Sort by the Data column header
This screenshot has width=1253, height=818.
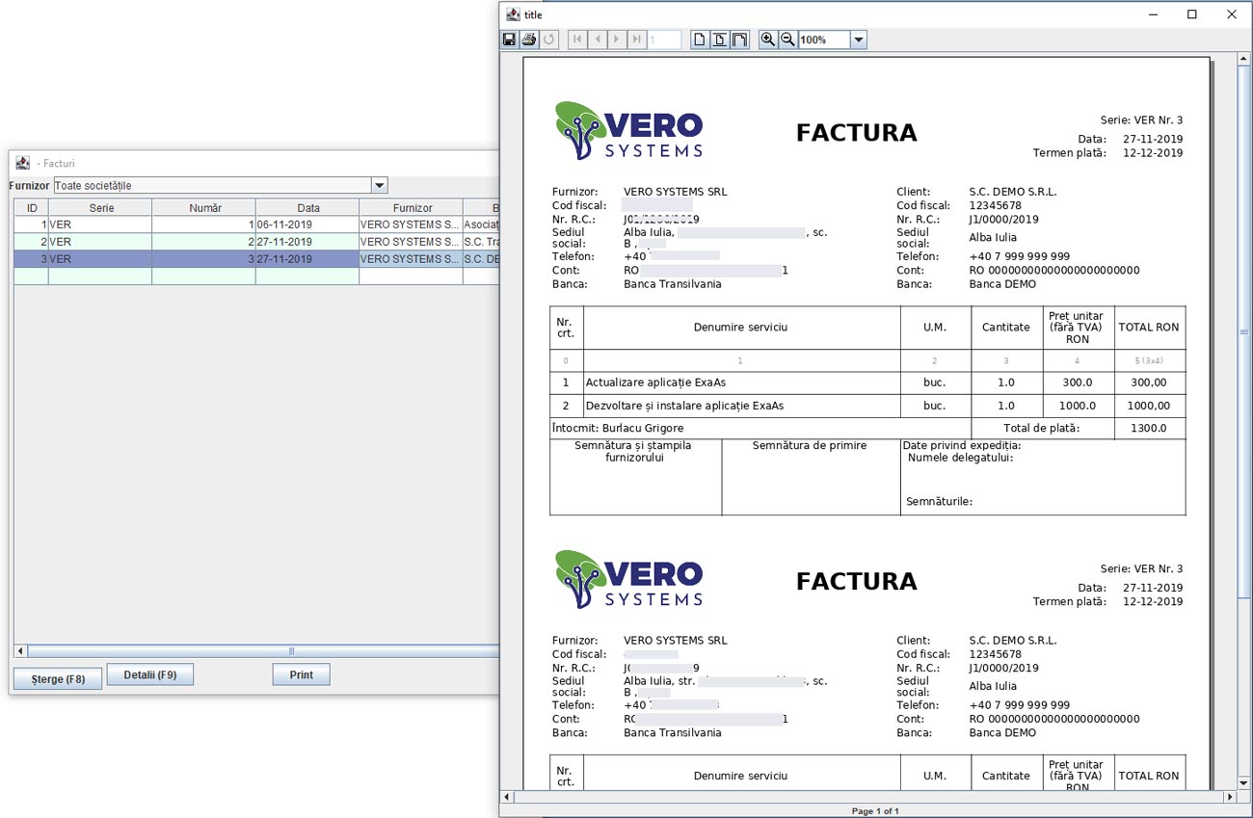point(307,207)
